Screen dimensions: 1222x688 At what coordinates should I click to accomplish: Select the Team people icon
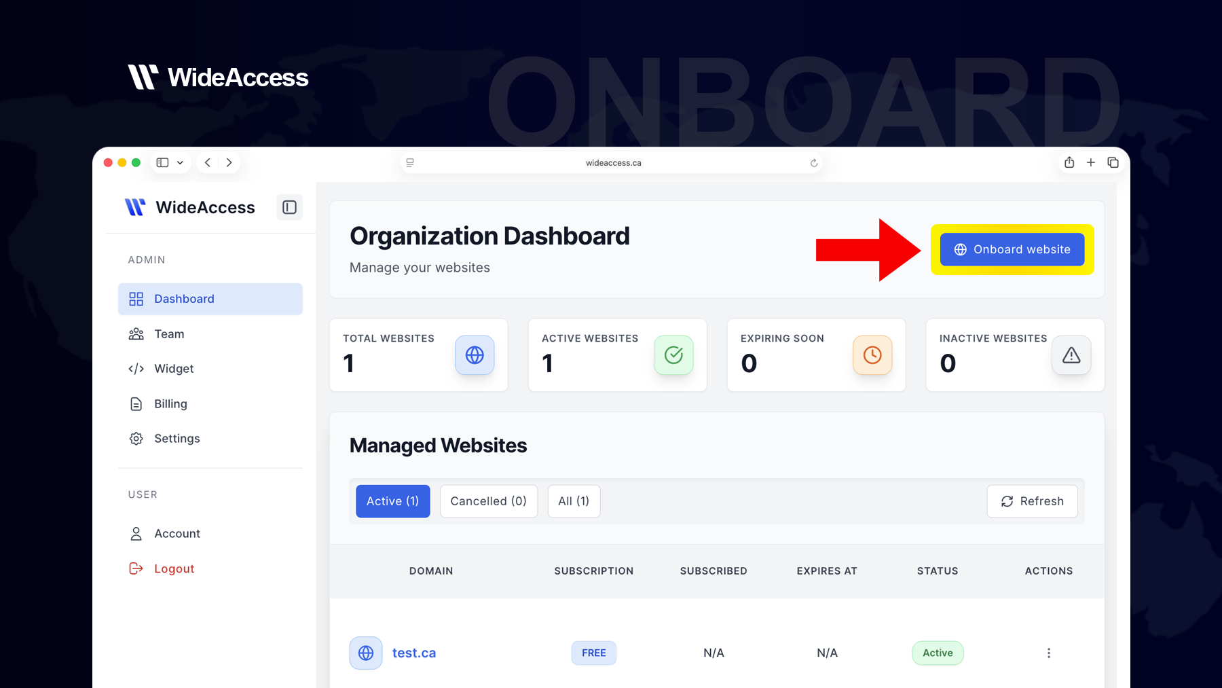136,333
